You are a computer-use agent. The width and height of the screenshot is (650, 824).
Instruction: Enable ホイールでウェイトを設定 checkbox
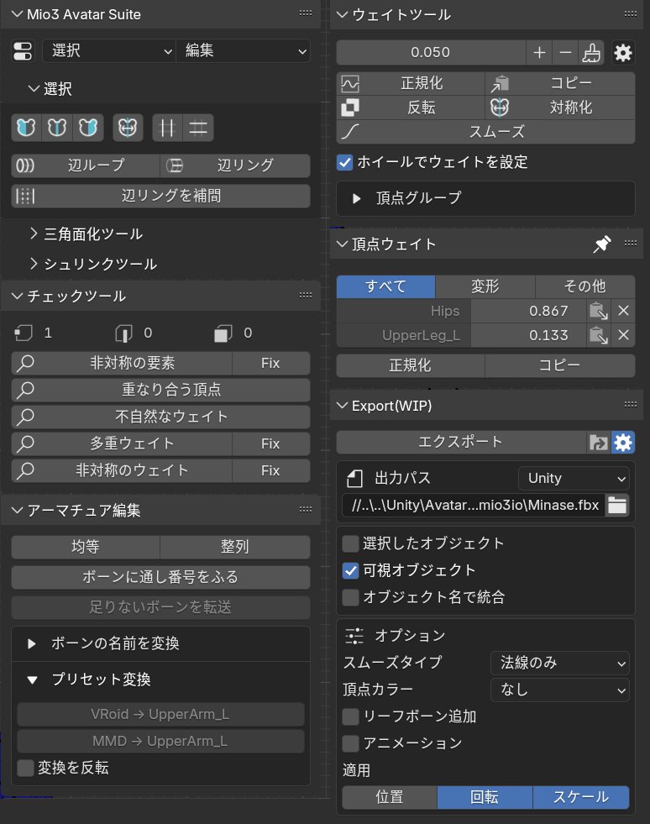pos(344,162)
